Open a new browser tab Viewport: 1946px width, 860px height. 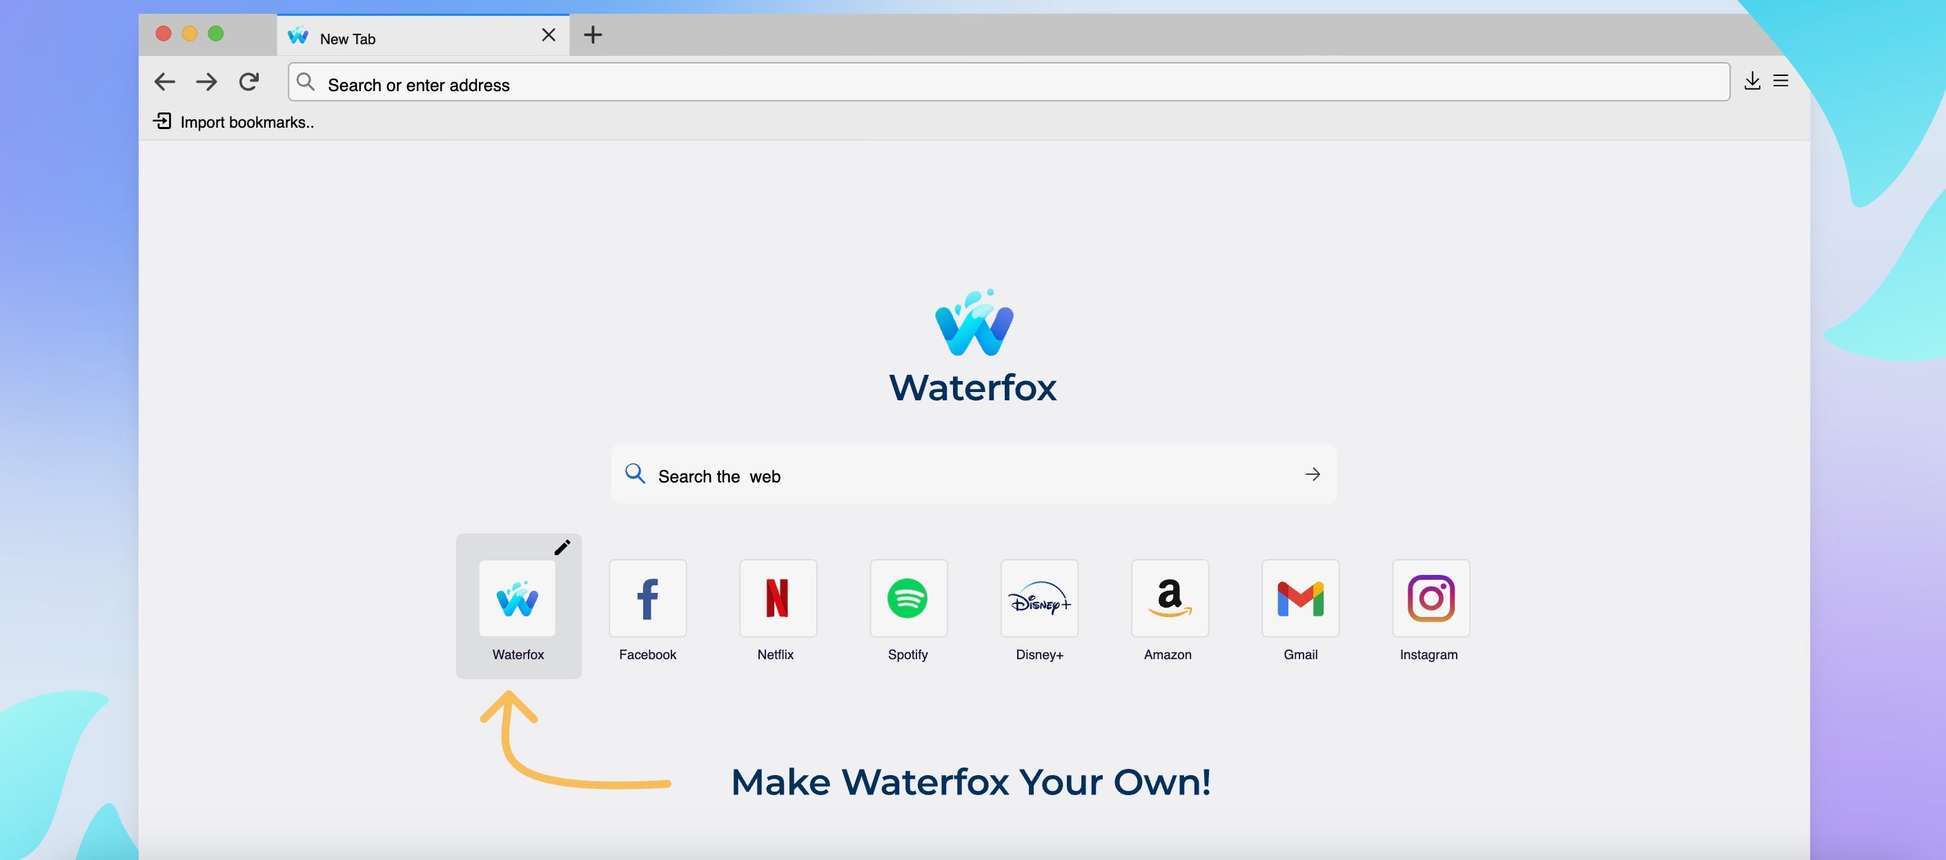coord(592,35)
